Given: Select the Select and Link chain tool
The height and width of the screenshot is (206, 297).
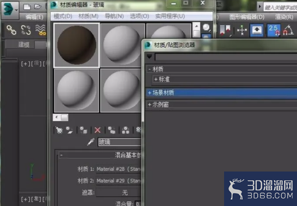Looking at the screenshot, I should click(x=11, y=30).
